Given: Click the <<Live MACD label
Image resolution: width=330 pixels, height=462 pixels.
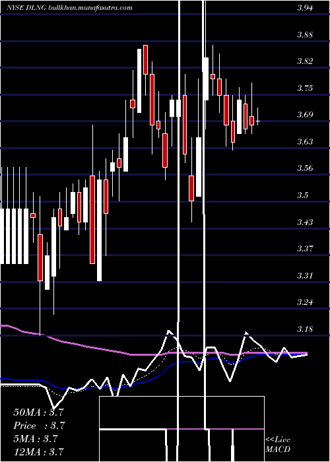Looking at the screenshot, I should click(x=278, y=445).
